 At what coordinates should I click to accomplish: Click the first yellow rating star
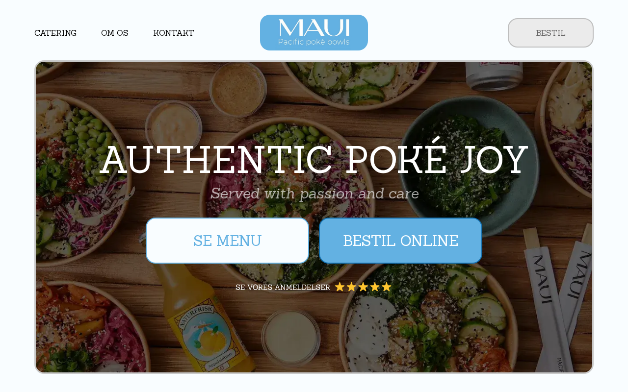click(x=340, y=287)
